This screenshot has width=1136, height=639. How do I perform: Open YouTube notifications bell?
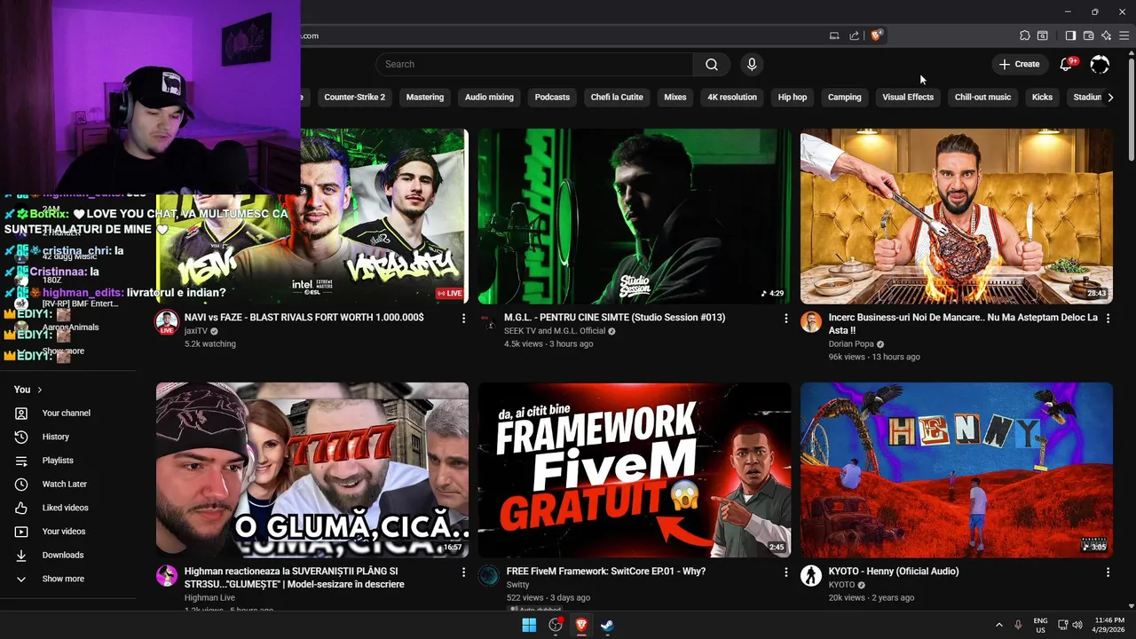pyautogui.click(x=1067, y=64)
